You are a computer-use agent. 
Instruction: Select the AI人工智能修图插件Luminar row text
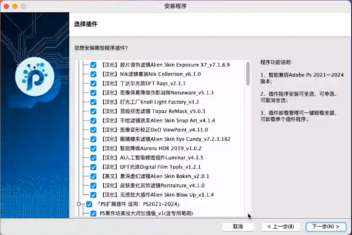(152, 158)
